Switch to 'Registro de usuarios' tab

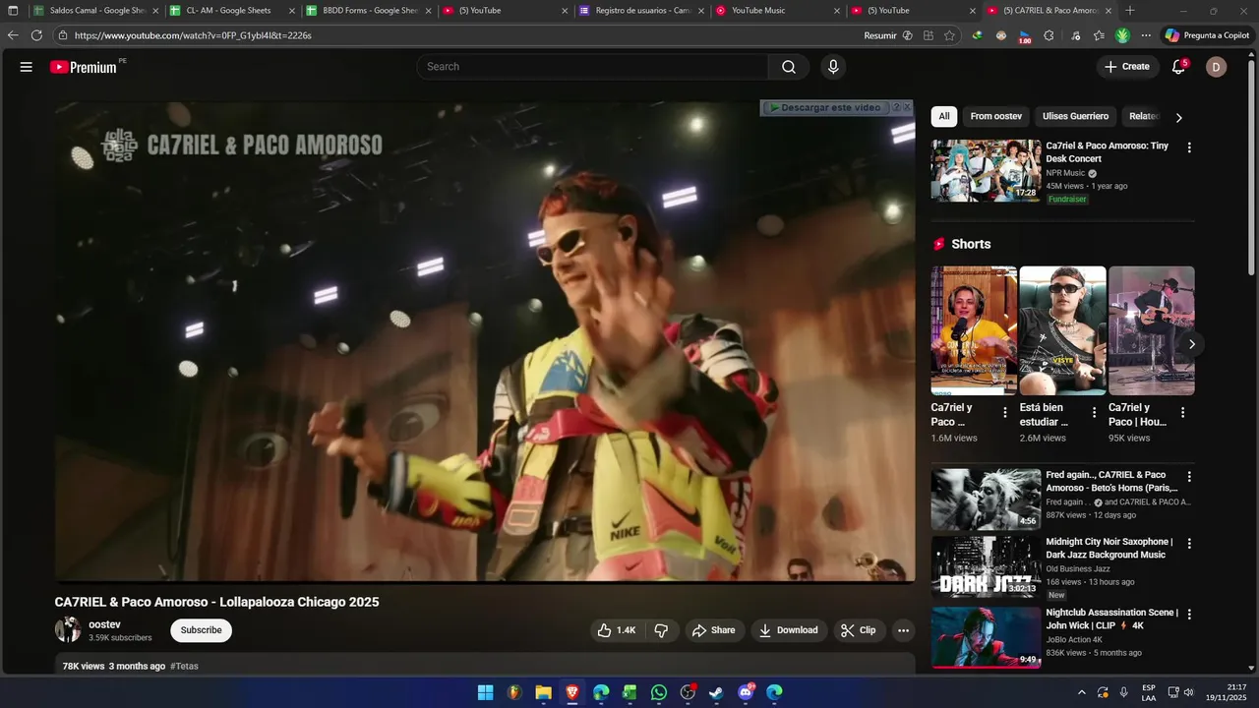[x=639, y=11]
